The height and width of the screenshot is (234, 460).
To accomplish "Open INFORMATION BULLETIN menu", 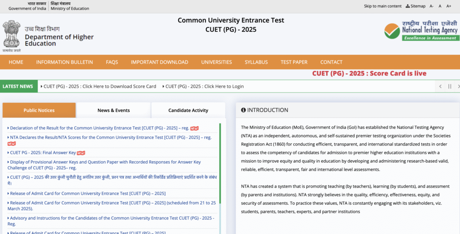I will (65, 62).
